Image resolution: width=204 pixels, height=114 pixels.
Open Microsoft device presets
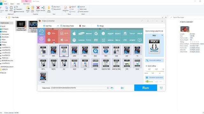[x=89, y=34]
